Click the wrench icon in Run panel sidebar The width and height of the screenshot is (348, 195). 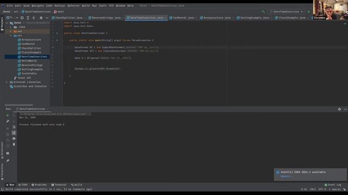[8, 121]
